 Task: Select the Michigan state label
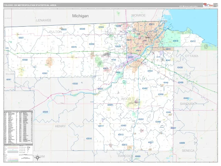[80, 16]
